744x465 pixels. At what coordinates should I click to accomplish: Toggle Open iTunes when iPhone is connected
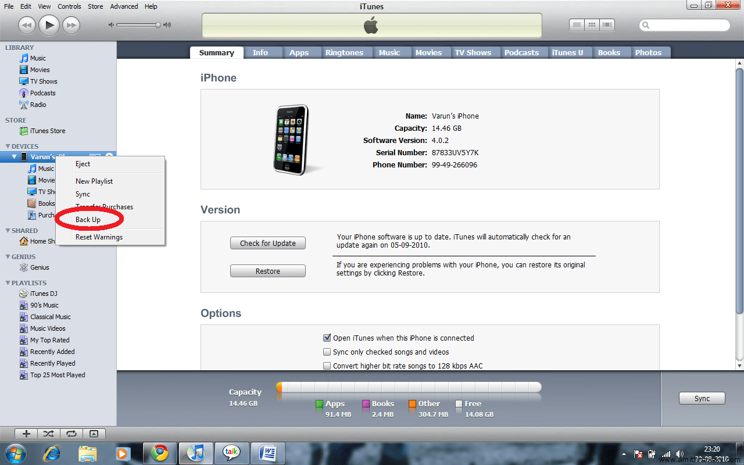click(327, 338)
